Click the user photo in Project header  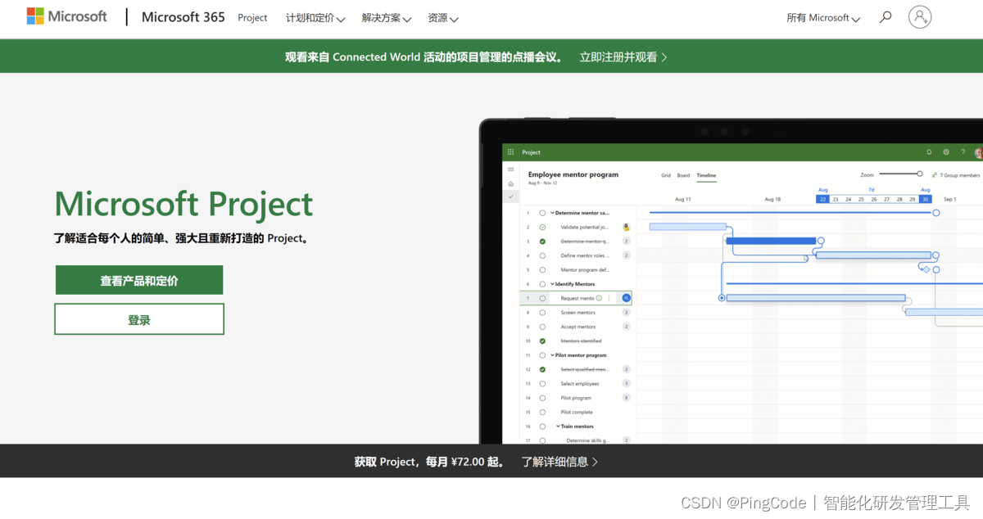(979, 152)
